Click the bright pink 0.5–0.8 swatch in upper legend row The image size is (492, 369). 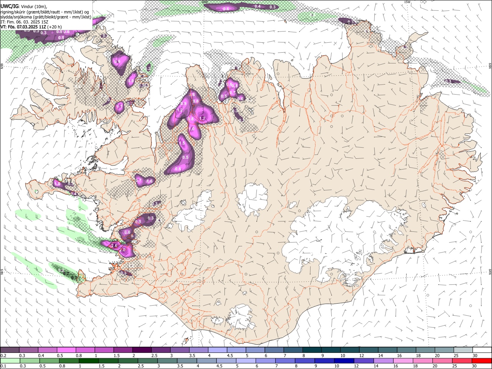coord(66,350)
